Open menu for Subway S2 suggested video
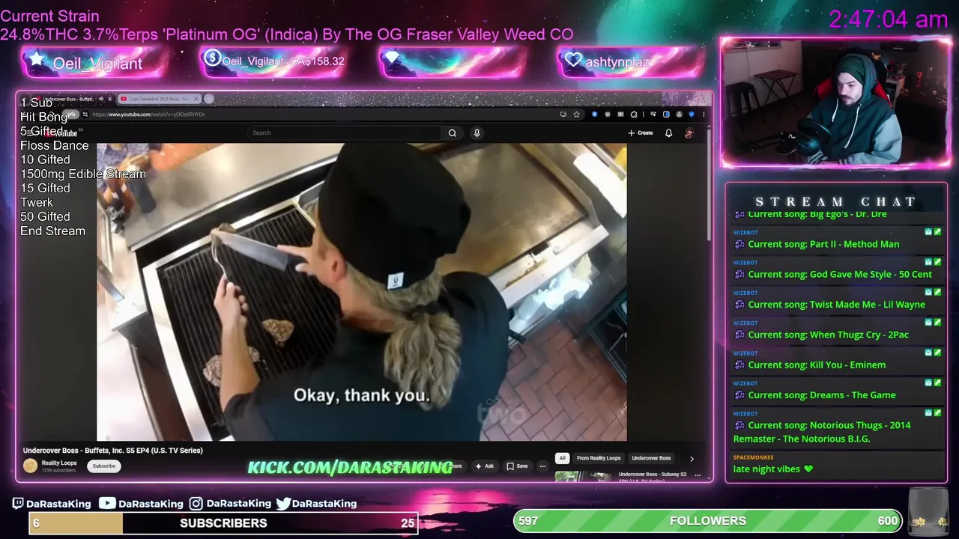 (x=698, y=475)
